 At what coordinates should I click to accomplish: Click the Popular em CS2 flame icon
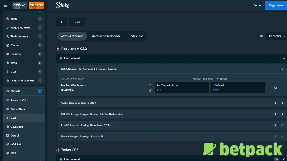pos(58,49)
